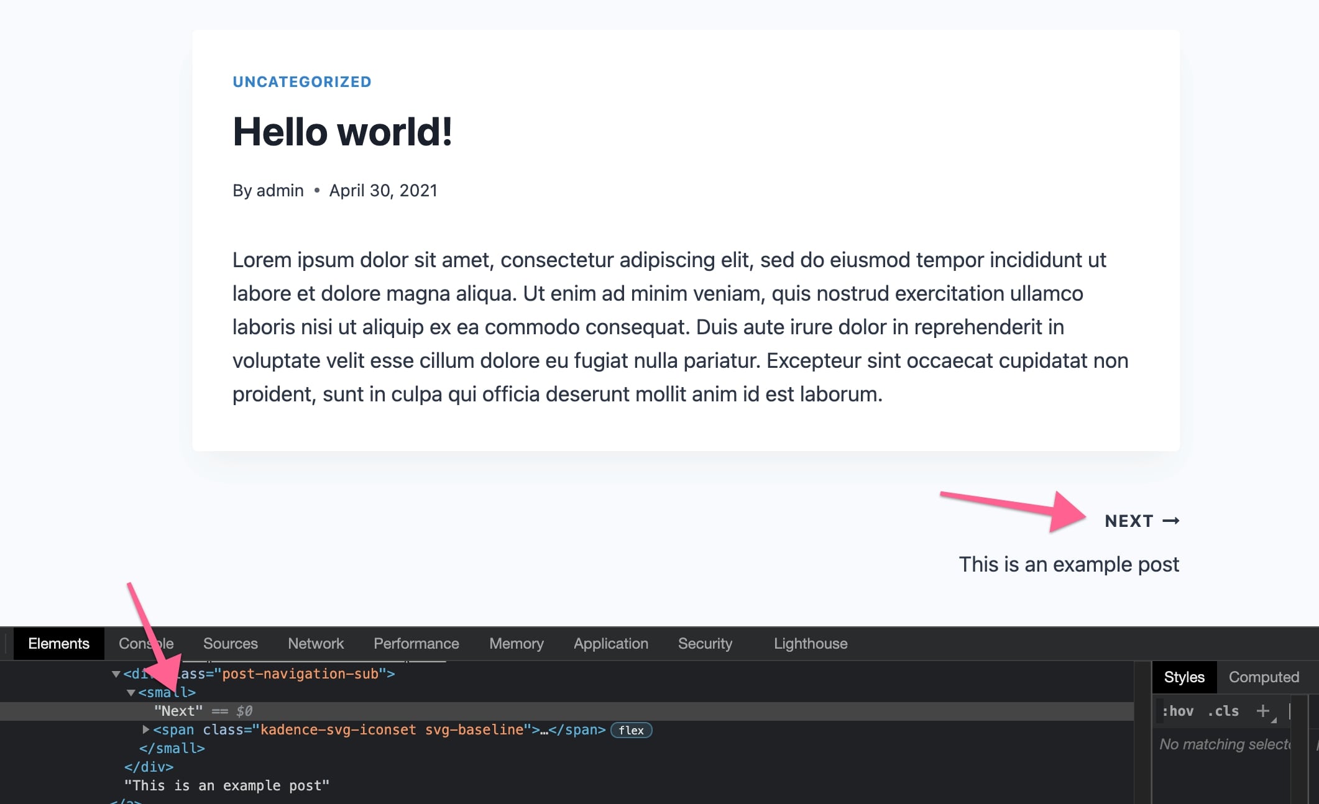Click the April 30, 2021 post date
Image resolution: width=1319 pixels, height=804 pixels.
point(384,190)
